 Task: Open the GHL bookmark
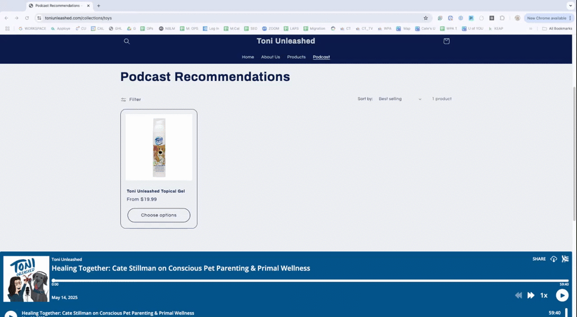116,29
